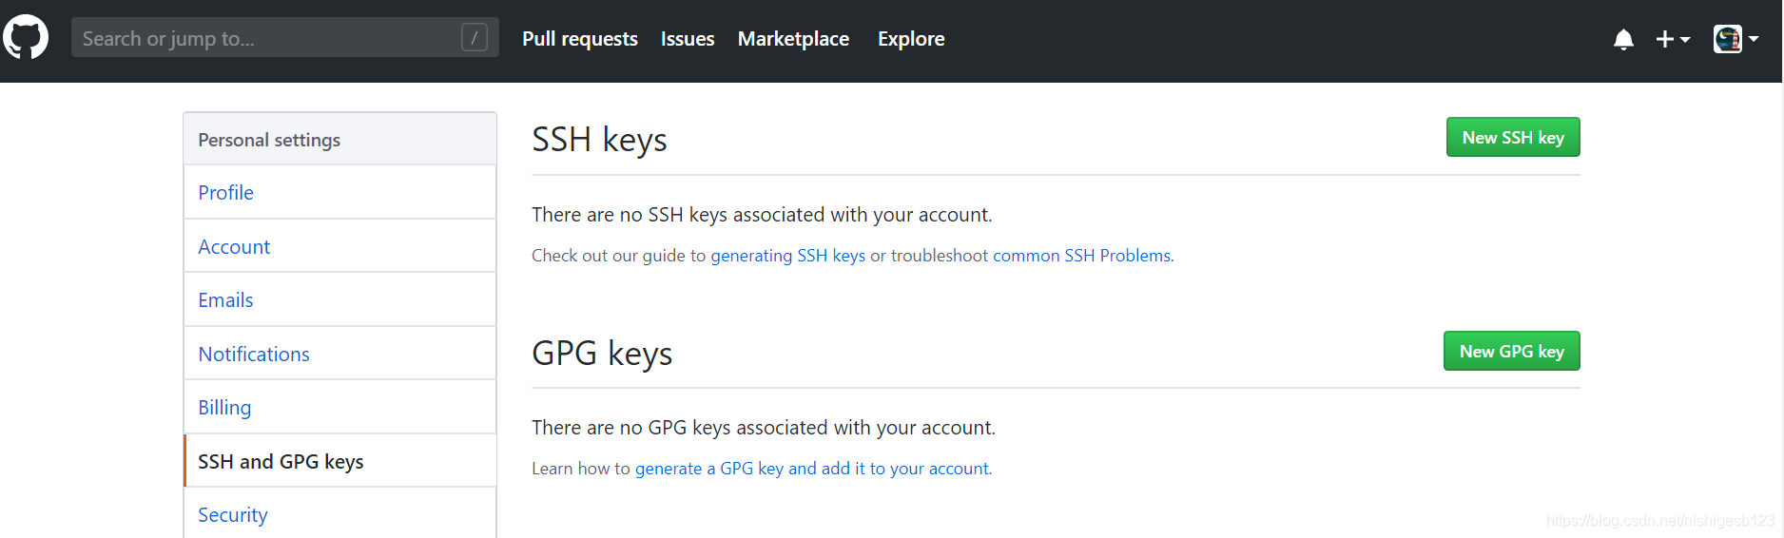
Task: Focus the Search or jump to field
Action: [x=284, y=38]
